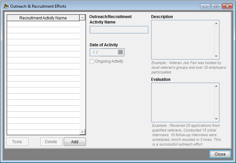236x163 pixels.
Task: Click the activity list's scroll down arrow
Action: pyautogui.click(x=82, y=132)
